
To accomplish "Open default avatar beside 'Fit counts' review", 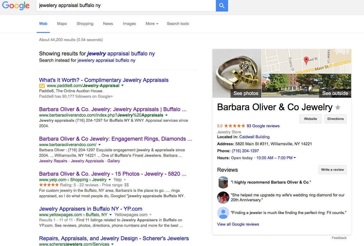I will [x=223, y=213].
